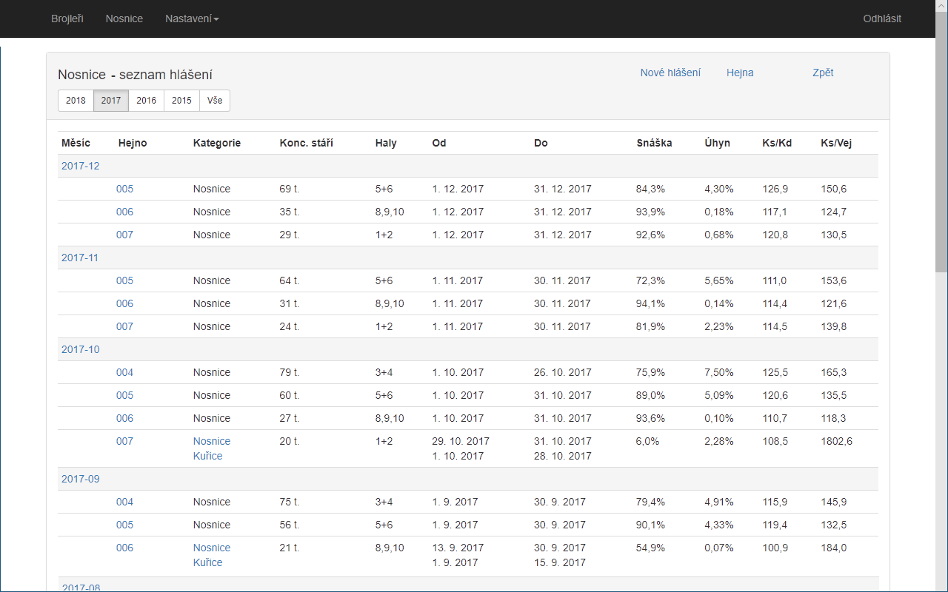This screenshot has height=592, width=948.
Task: Open flock 006 with end age 27 t.
Action: 124,418
